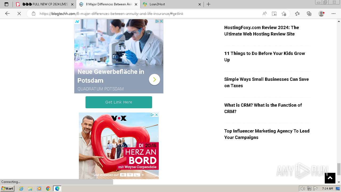Open tab actions menu
The height and width of the screenshot is (192, 341).
[x=6, y=4]
